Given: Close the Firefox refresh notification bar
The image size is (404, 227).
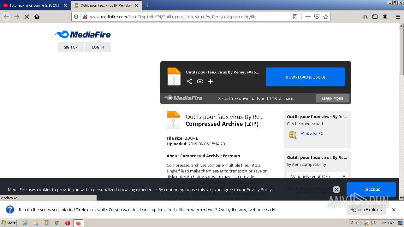Looking at the screenshot, I should pos(394,209).
